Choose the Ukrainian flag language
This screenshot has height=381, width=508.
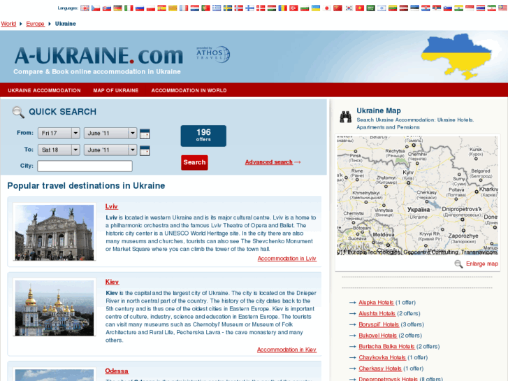pos(316,8)
